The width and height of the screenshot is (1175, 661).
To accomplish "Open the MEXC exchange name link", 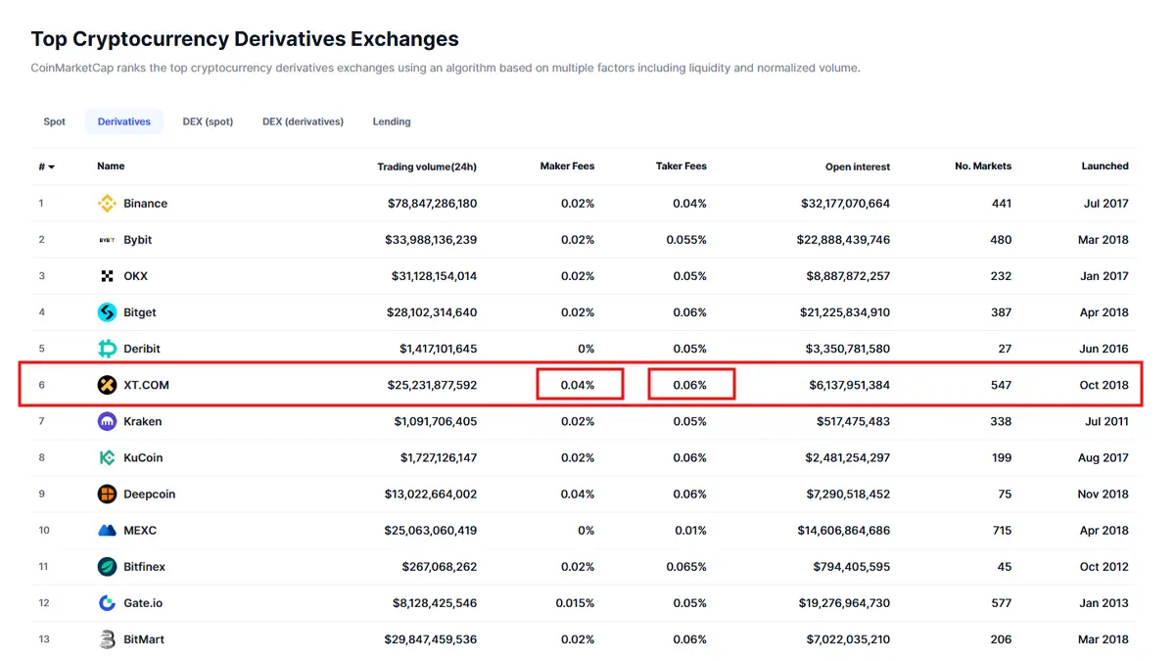I will pyautogui.click(x=140, y=531).
